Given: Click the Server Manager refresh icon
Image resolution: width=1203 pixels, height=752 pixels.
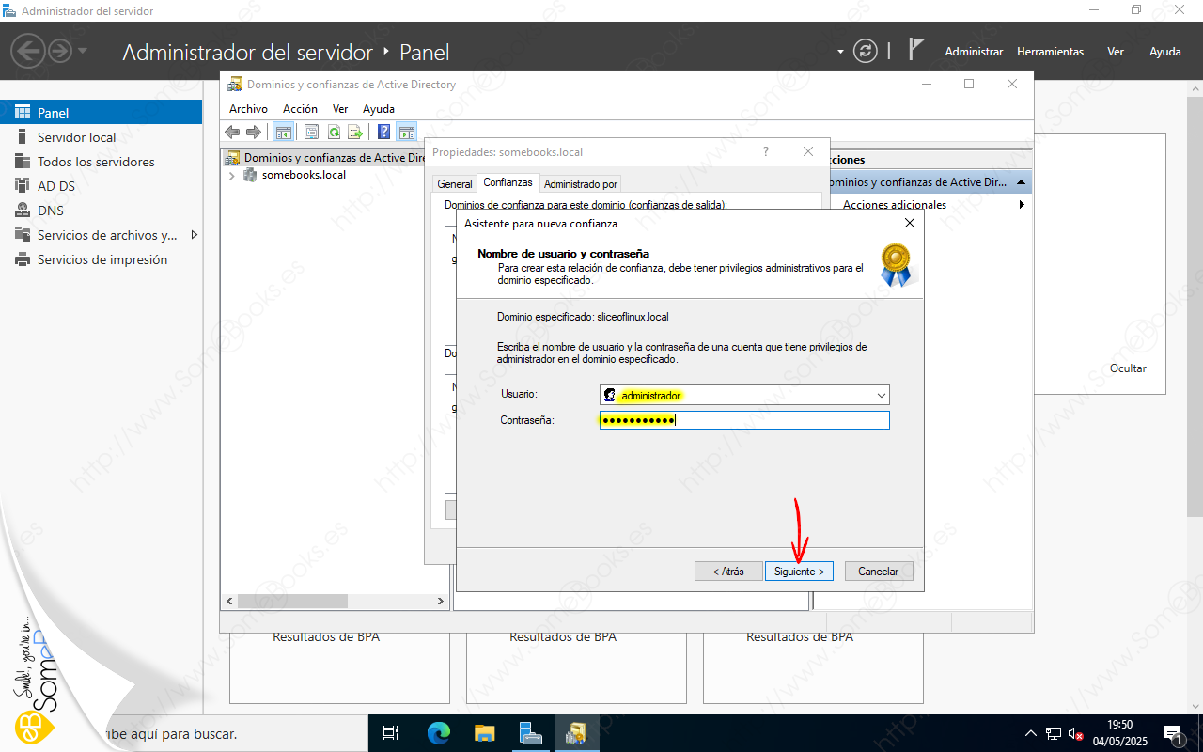Looking at the screenshot, I should click(x=865, y=52).
